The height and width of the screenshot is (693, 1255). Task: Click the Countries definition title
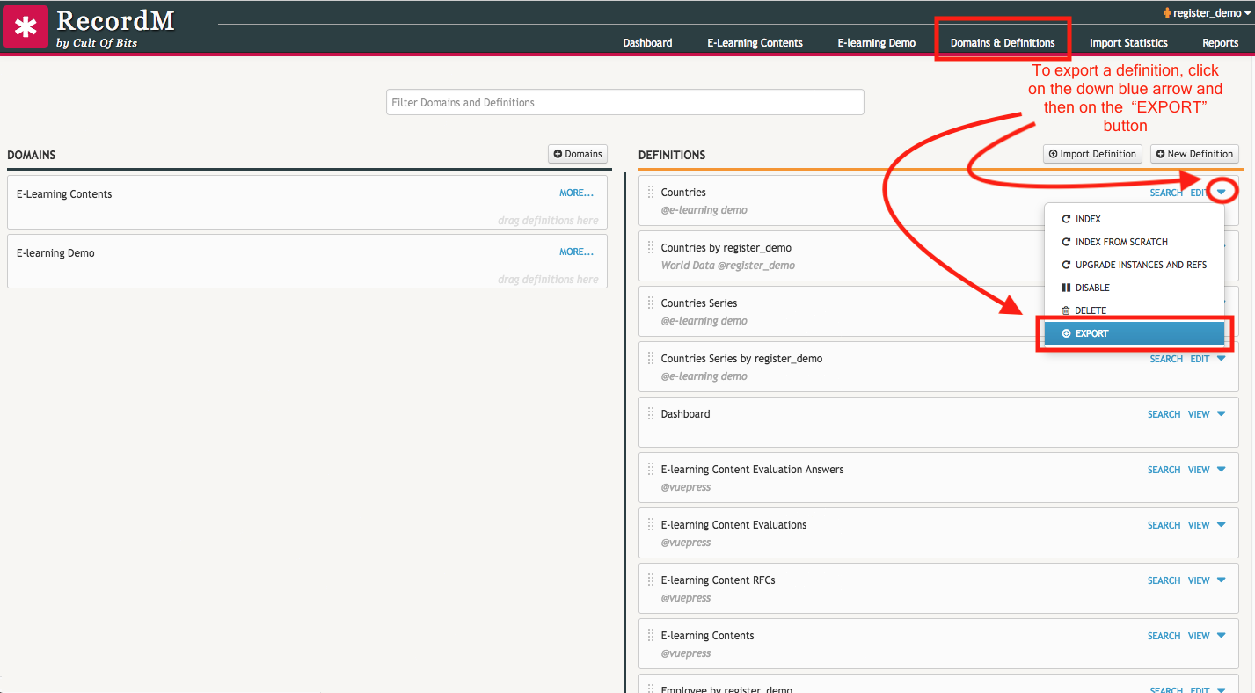683,193
